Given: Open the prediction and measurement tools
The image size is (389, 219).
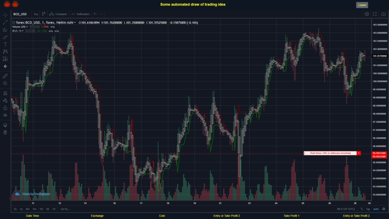Looking at the screenshot, I should (5, 59).
